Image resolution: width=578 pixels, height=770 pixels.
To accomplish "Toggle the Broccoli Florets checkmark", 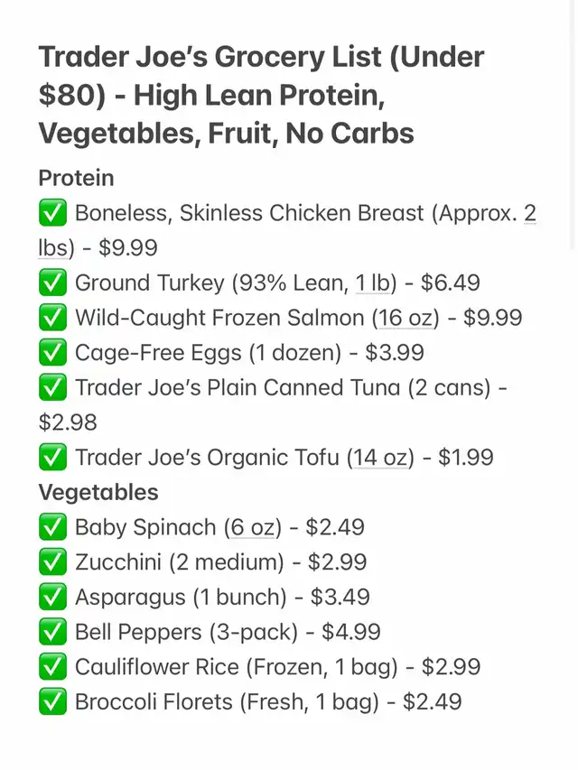I will point(51,702).
